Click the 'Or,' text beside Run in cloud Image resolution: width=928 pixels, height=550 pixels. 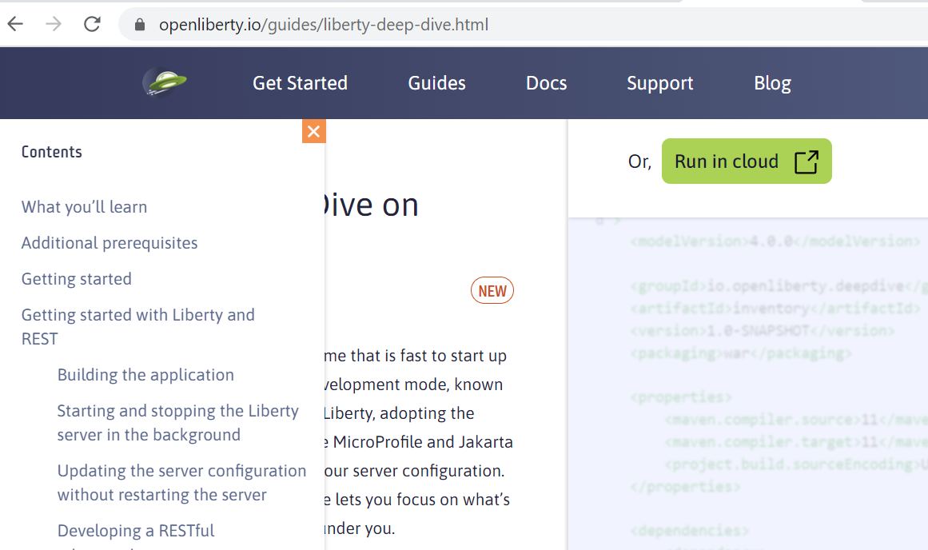point(639,161)
